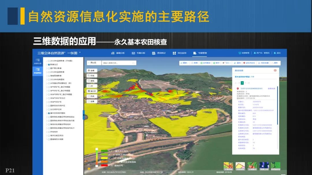
Task: Click the 用户名 管理员 bell icon
Action: 255,53
